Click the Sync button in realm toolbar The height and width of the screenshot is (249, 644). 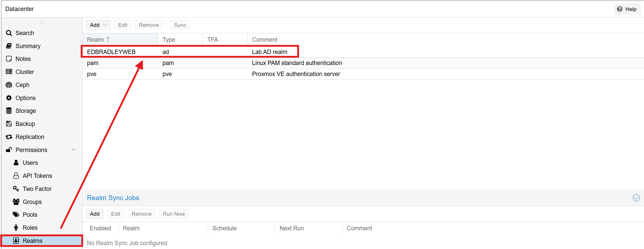[180, 25]
